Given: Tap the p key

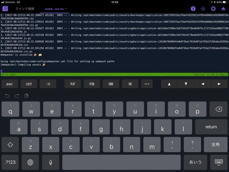Looking at the screenshot, I should point(197,109).
